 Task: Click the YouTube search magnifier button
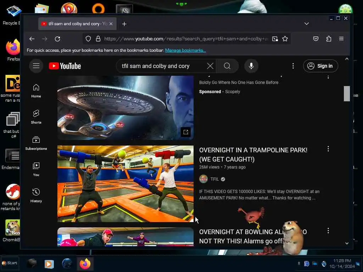click(227, 66)
